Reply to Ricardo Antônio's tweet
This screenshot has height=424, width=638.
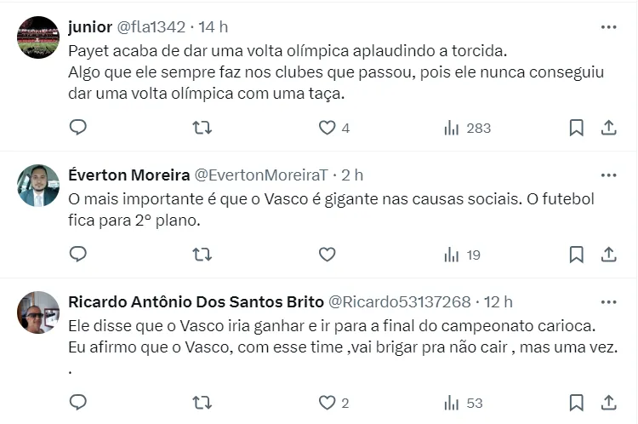pyautogui.click(x=78, y=403)
